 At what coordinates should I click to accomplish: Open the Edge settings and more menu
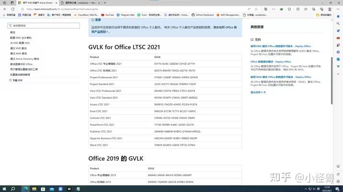click(x=338, y=9)
